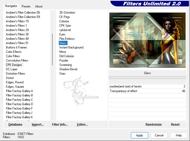Open the Presets tab
Image resolution: width=190 pixels, height=141 pixels.
[x=26, y=6]
